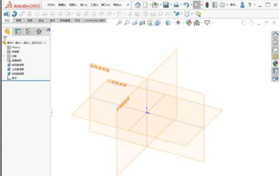Save the part with the floppy disk icon
The width and height of the screenshot is (280, 176).
tap(166, 5)
